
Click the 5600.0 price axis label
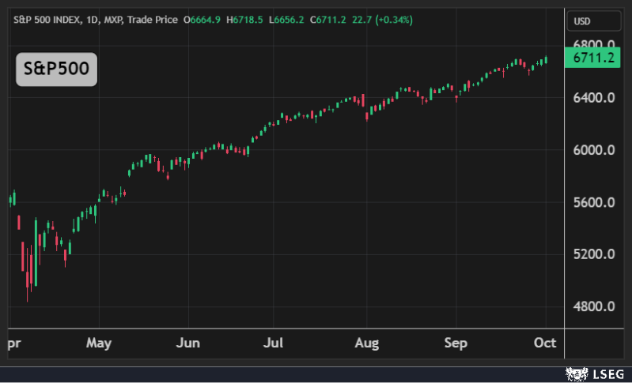tap(594, 202)
